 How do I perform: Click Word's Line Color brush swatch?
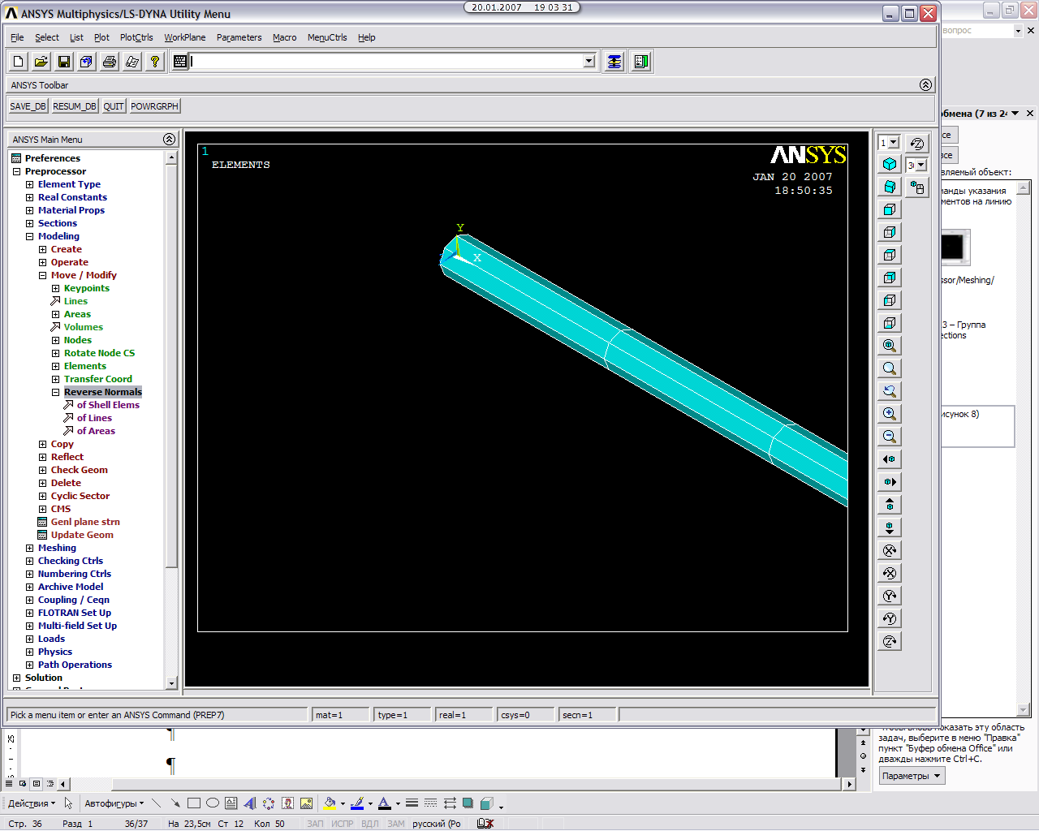(x=357, y=803)
